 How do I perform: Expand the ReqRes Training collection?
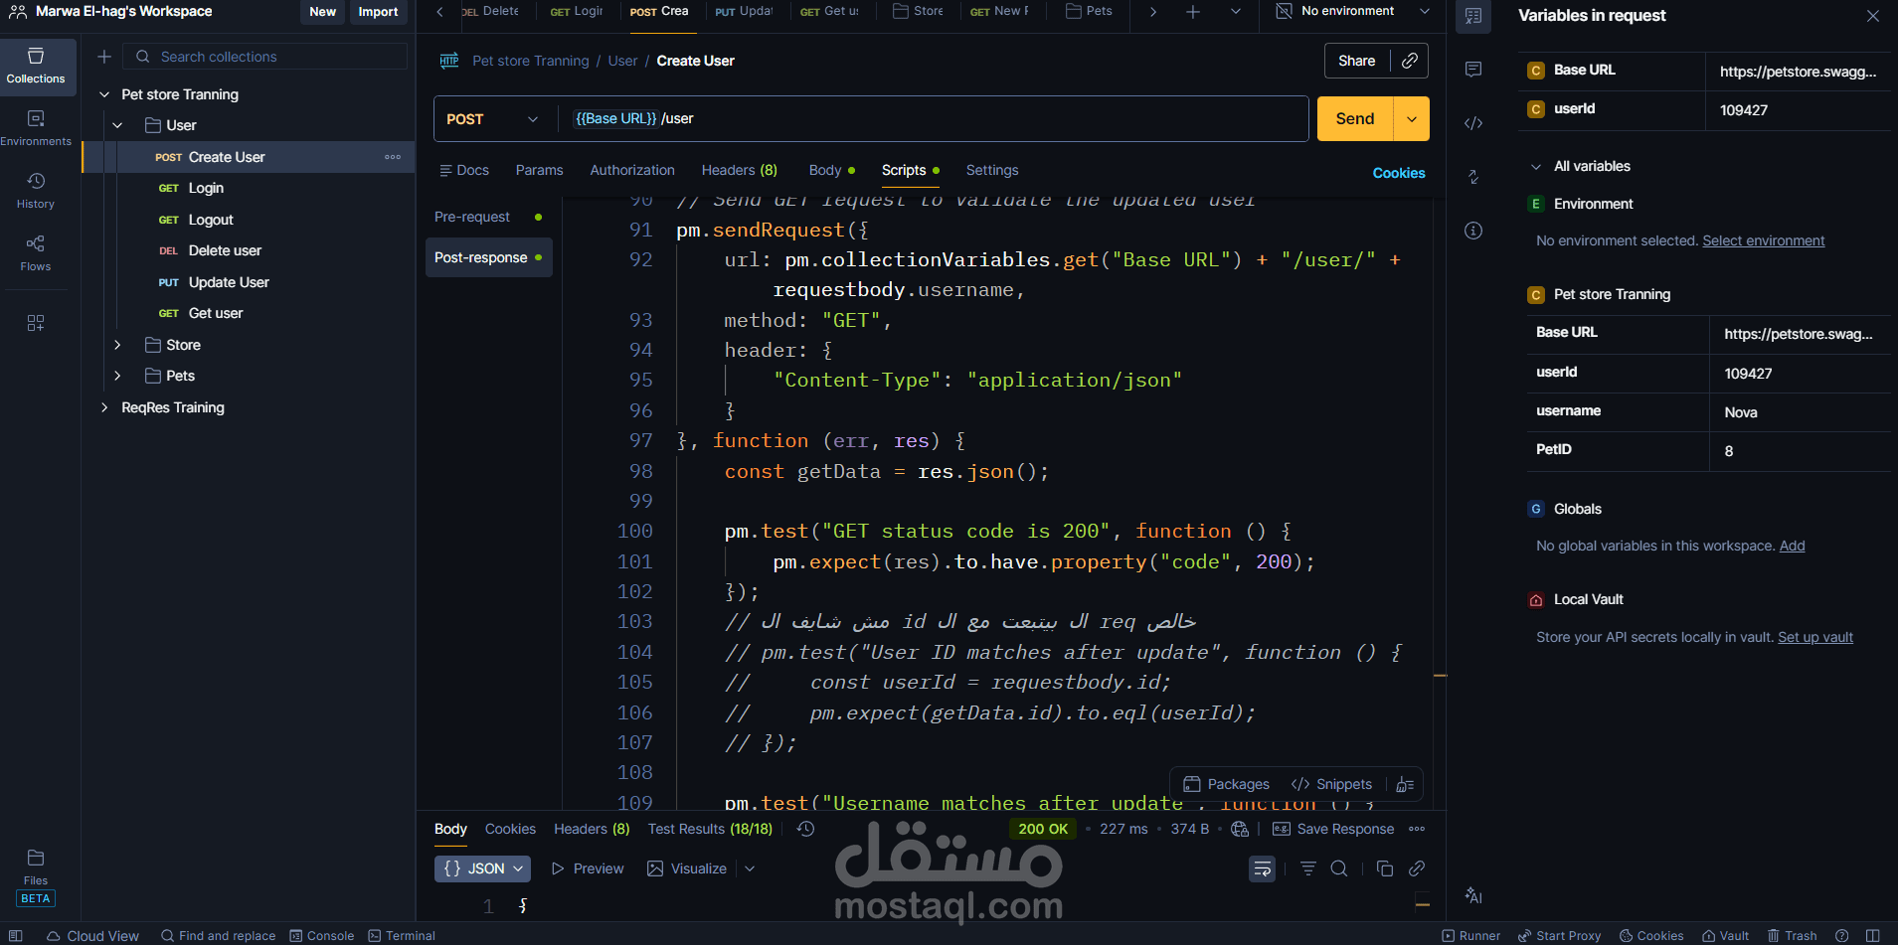click(x=104, y=407)
